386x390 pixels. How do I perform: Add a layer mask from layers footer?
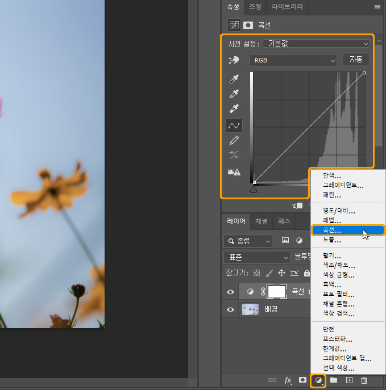click(x=302, y=380)
